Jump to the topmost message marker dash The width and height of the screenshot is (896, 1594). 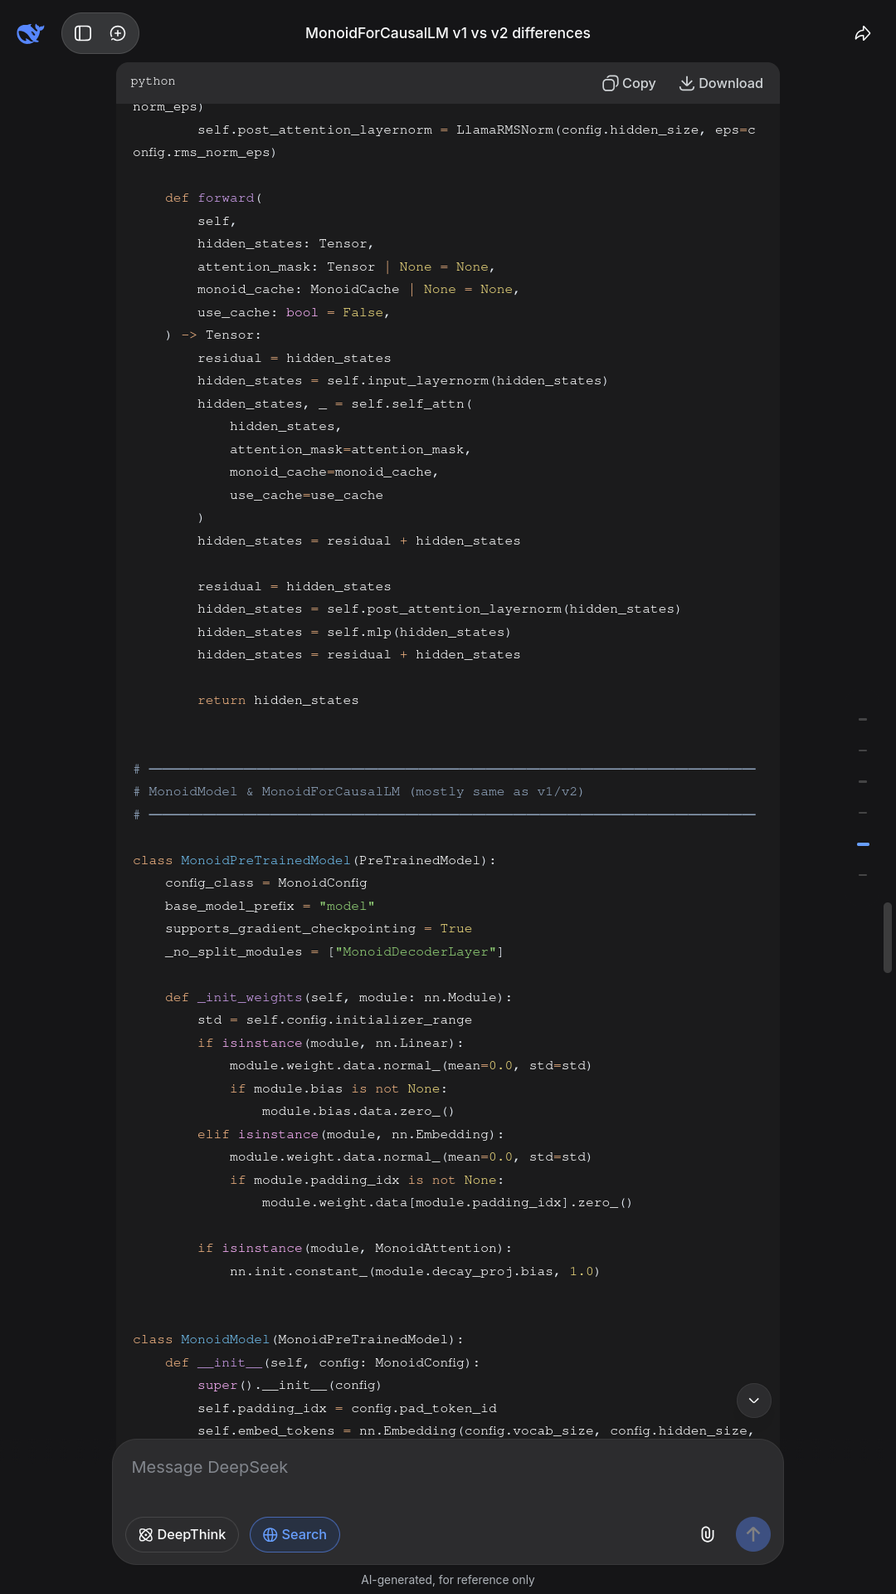click(x=863, y=719)
